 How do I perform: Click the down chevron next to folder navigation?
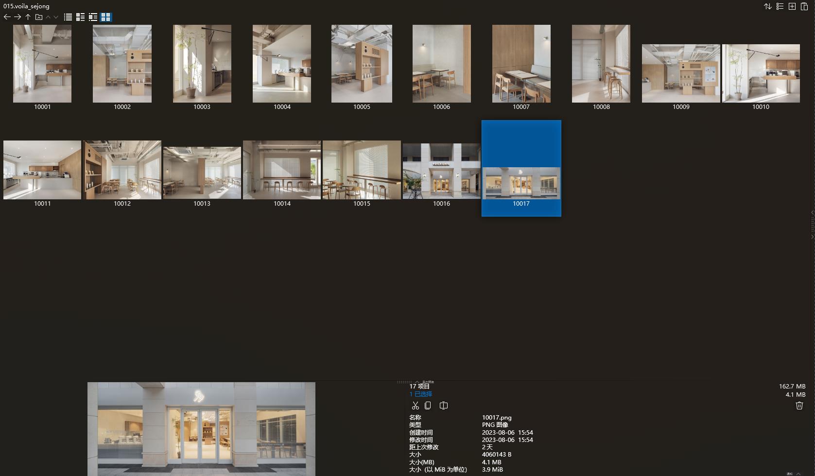[x=55, y=17]
